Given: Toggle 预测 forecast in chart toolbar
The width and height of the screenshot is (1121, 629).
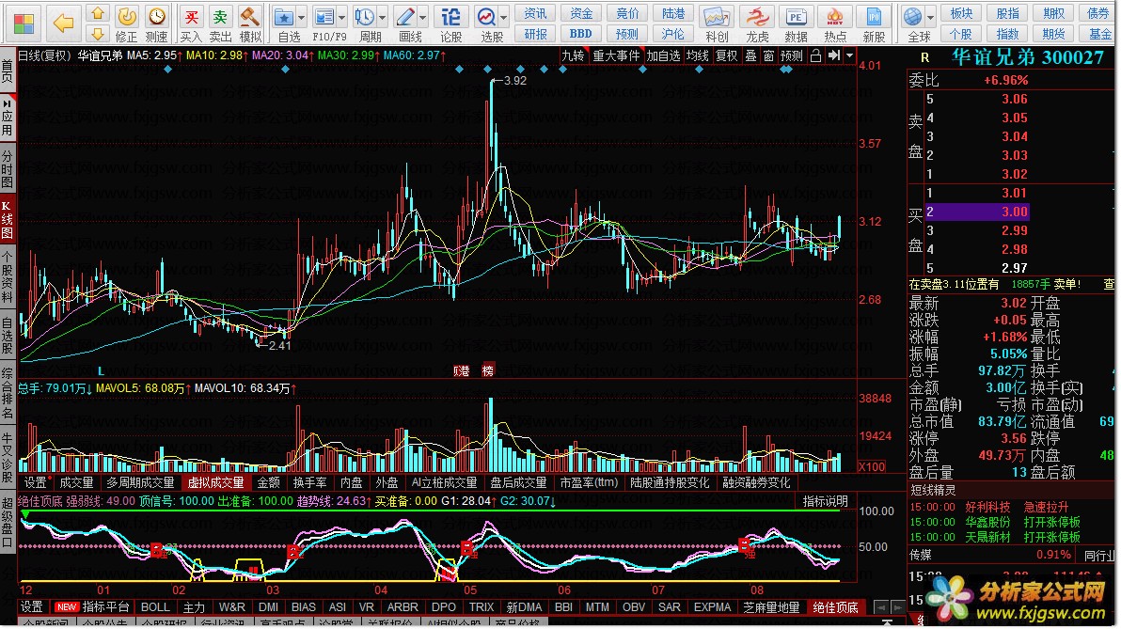Looking at the screenshot, I should 792,55.
